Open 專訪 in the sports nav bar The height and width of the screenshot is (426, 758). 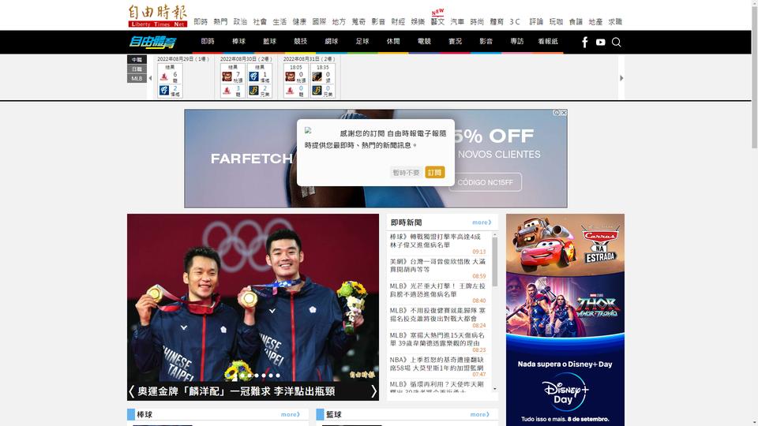tap(517, 42)
